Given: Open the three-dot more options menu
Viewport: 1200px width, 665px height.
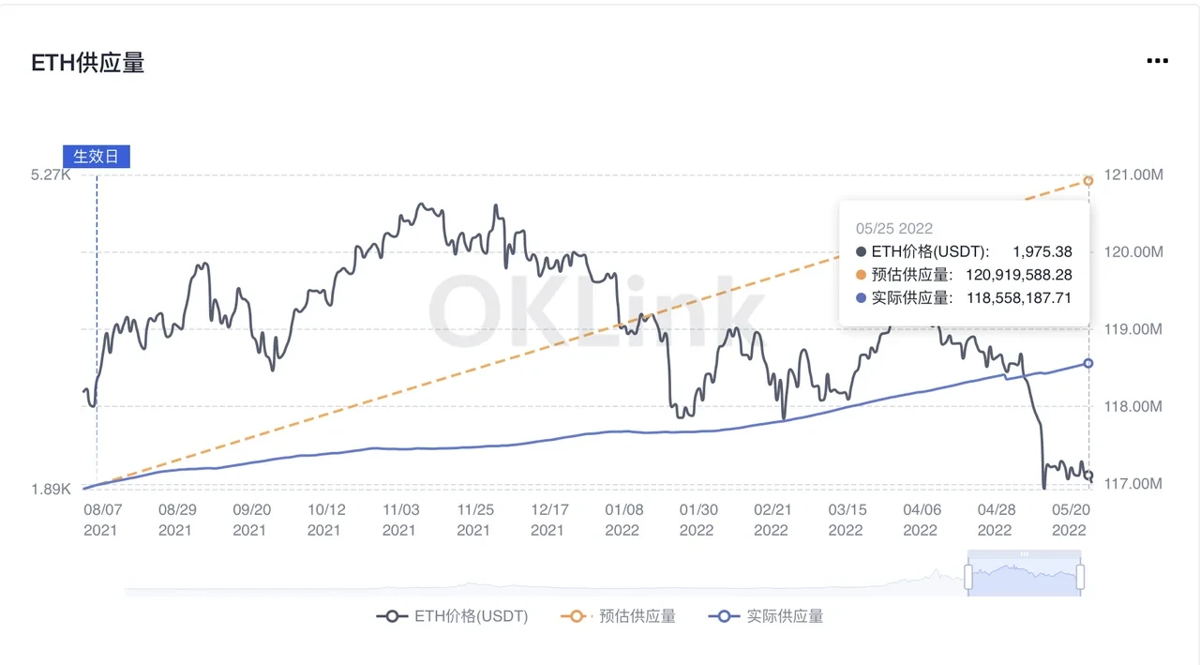Looking at the screenshot, I should (1157, 61).
